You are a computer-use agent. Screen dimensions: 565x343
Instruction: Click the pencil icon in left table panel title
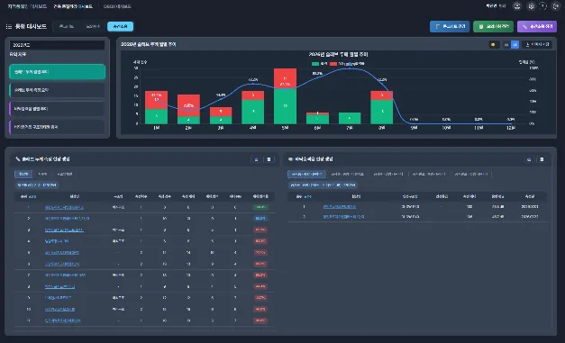click(18, 158)
